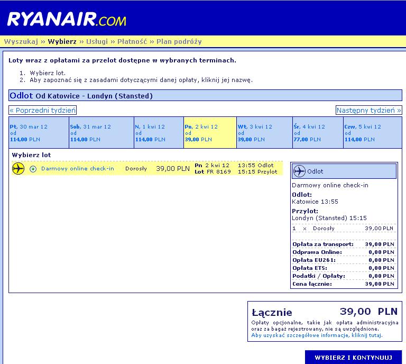Click Londyn (Stansted) 15:15 in summary panel
Screen dimensions: 406x364
(x=329, y=218)
